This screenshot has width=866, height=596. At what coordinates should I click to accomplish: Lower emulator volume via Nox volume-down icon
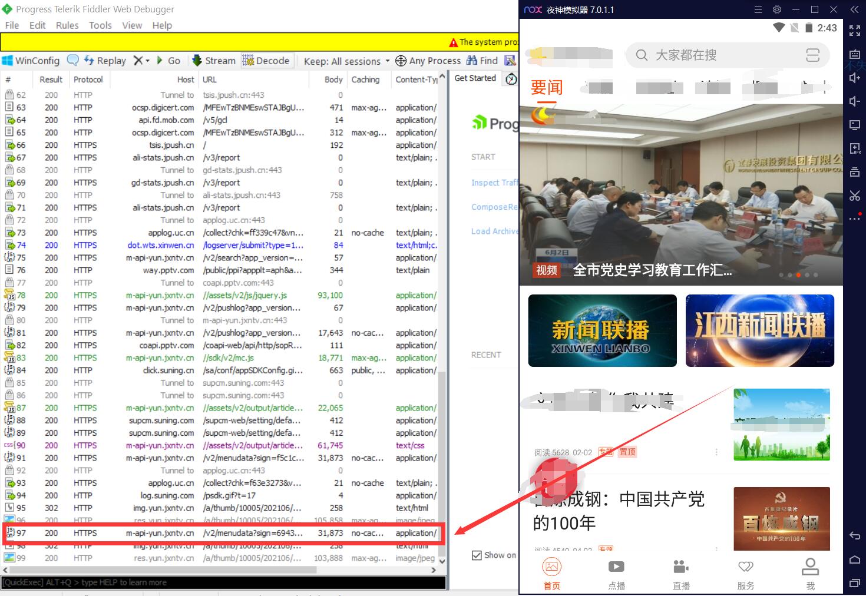(855, 101)
